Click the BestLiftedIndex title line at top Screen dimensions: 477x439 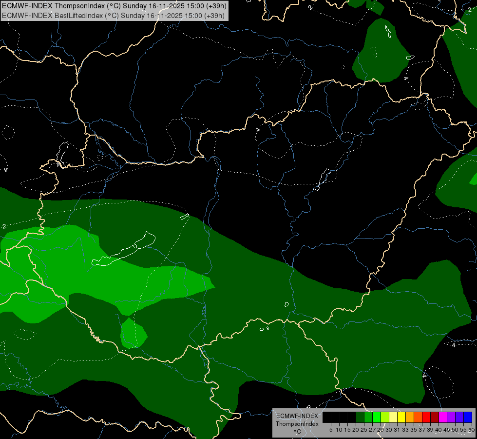(x=113, y=16)
